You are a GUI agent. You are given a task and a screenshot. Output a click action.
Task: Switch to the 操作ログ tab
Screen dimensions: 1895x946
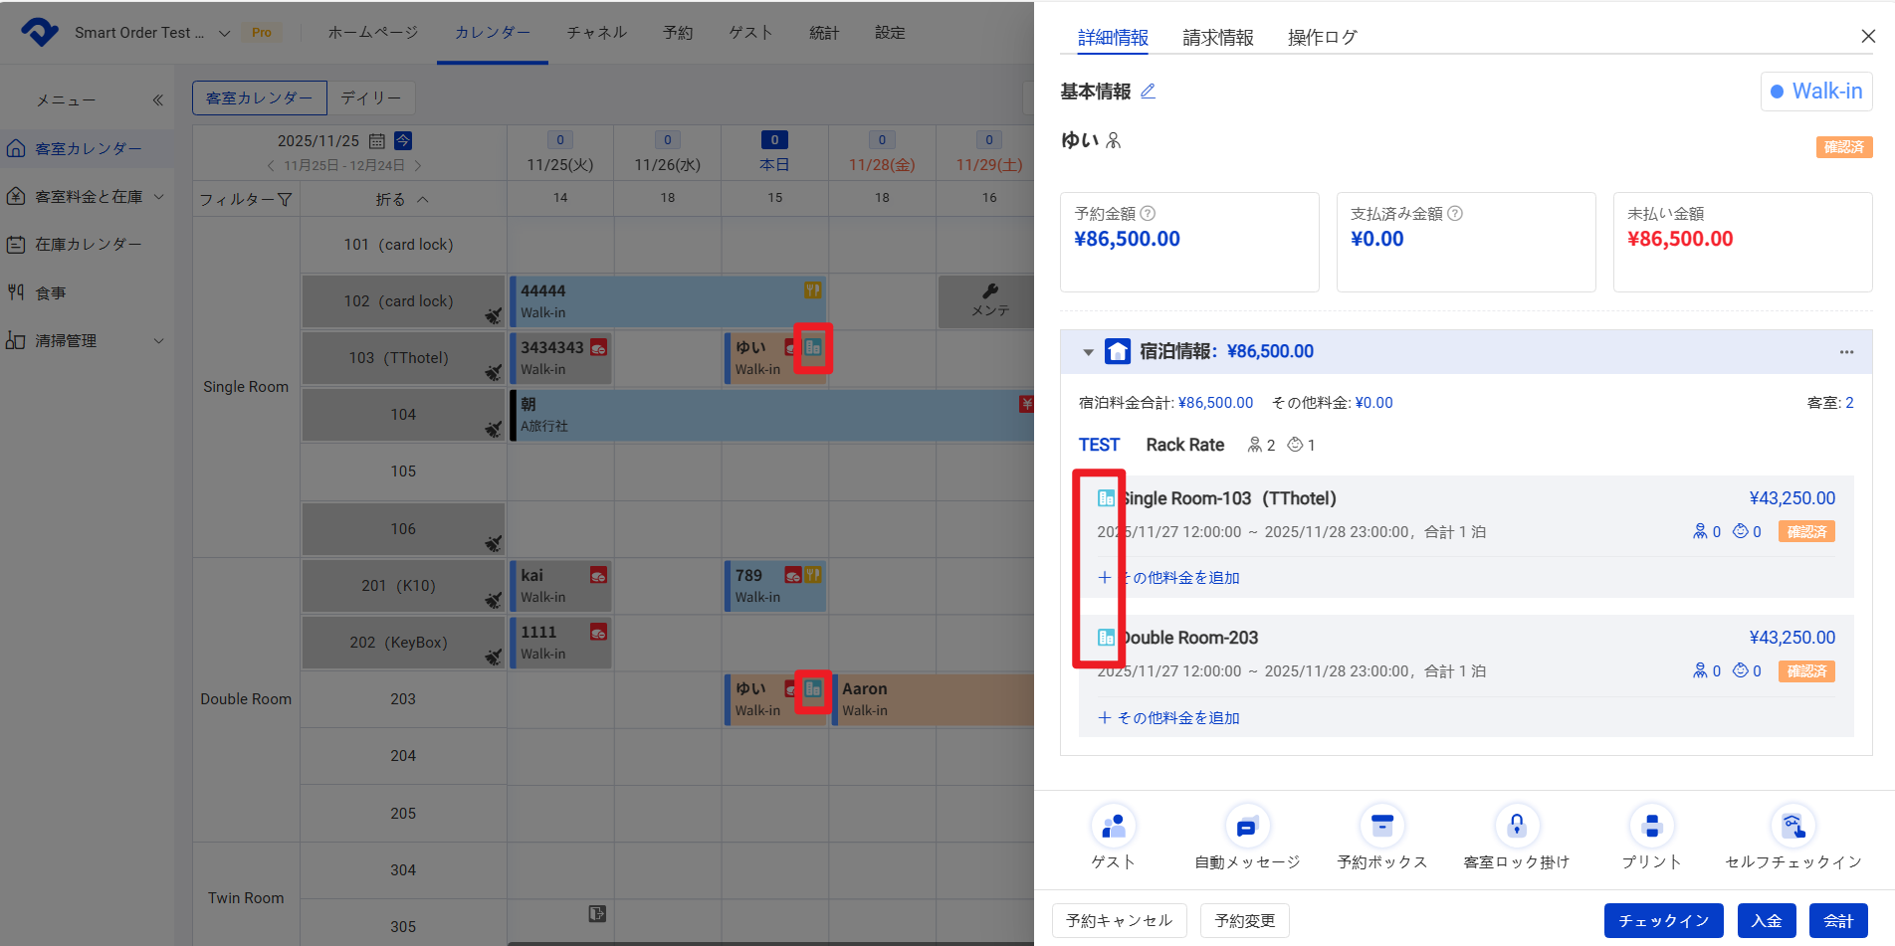pyautogui.click(x=1322, y=38)
